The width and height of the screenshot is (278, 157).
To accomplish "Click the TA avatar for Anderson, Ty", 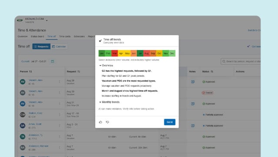I will point(23,137).
